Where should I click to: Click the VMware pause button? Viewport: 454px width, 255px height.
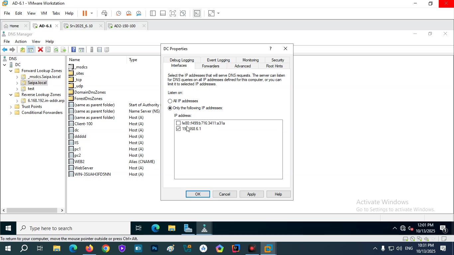click(x=84, y=13)
